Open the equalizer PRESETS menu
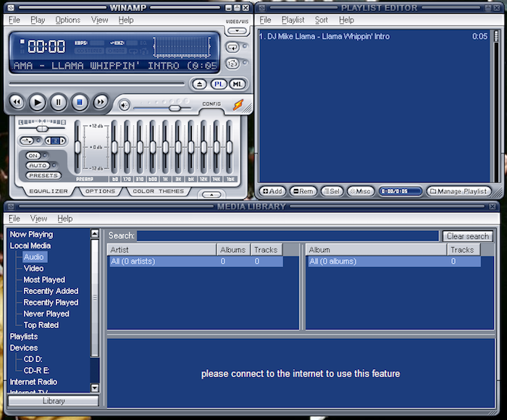The width and height of the screenshot is (507, 420). pos(43,175)
